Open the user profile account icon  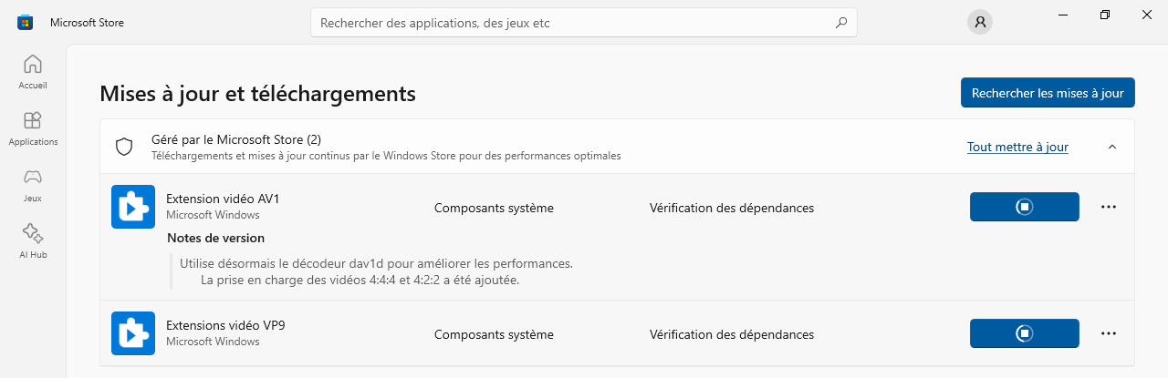979,23
